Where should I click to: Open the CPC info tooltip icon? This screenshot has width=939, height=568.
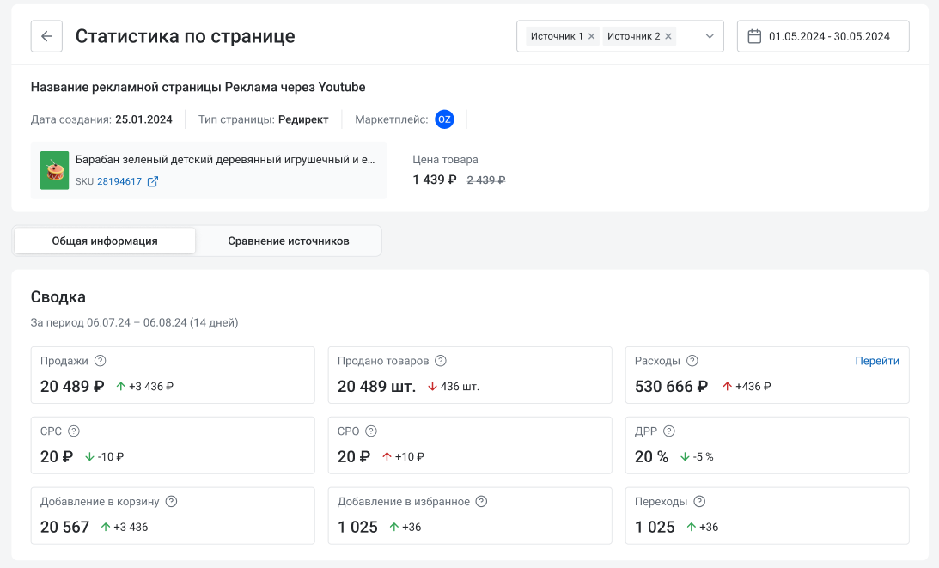pyautogui.click(x=74, y=431)
